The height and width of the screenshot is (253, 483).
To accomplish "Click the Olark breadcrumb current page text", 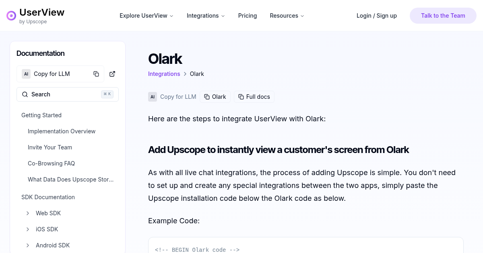I will 197,74.
